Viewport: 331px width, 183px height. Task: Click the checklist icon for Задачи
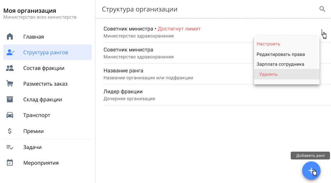point(10,147)
